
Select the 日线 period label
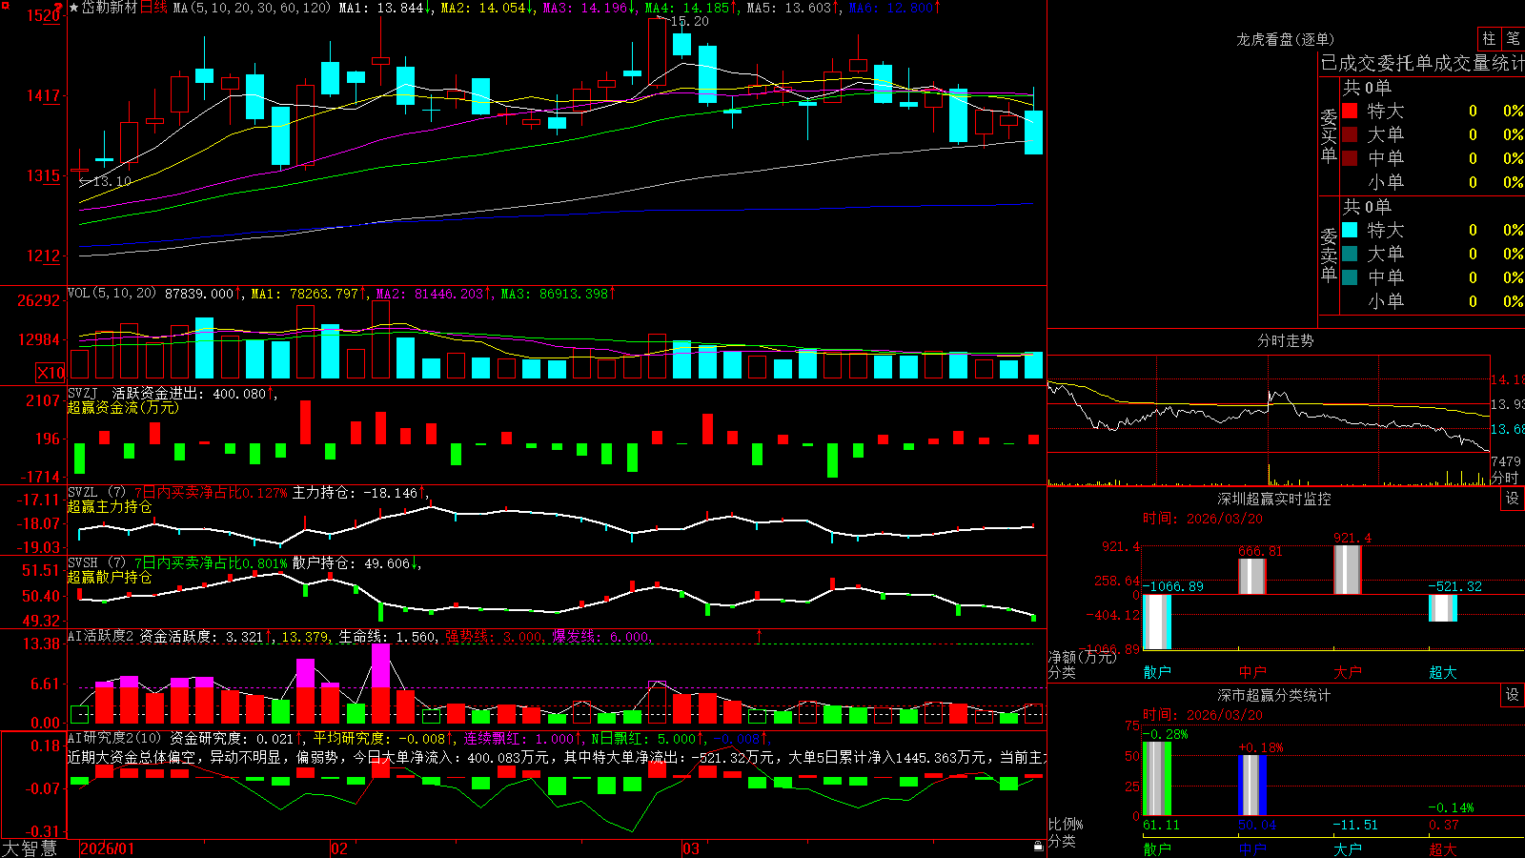click(x=153, y=8)
